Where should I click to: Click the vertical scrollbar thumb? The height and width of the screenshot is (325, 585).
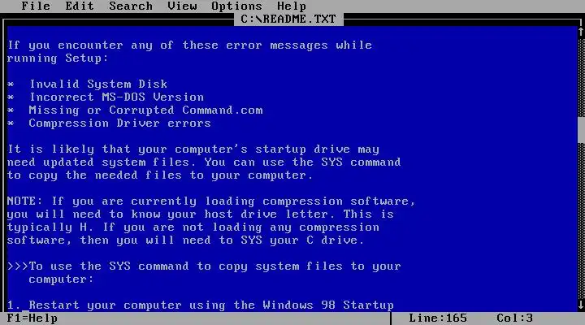point(581,130)
